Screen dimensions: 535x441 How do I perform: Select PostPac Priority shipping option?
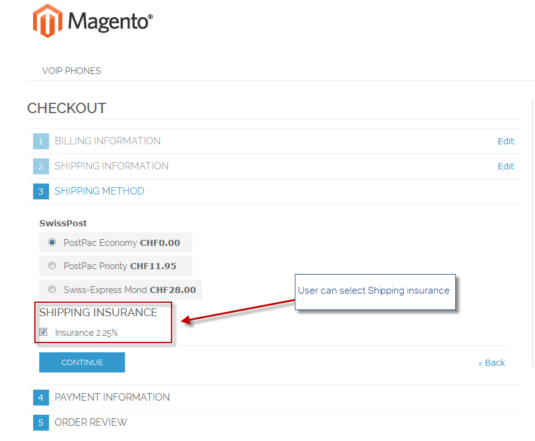pos(52,265)
